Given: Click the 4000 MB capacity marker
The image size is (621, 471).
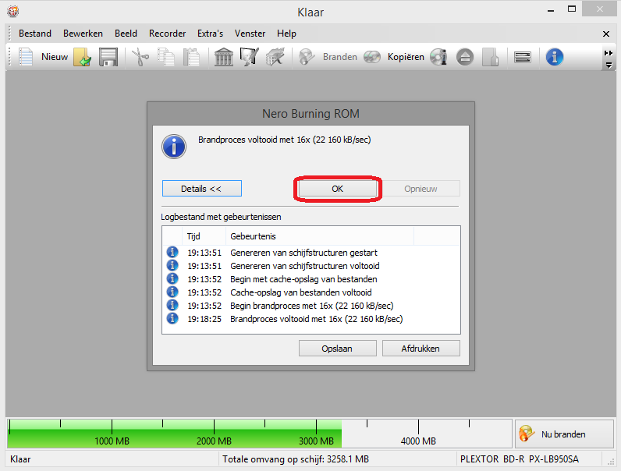Looking at the screenshot, I should [418, 441].
